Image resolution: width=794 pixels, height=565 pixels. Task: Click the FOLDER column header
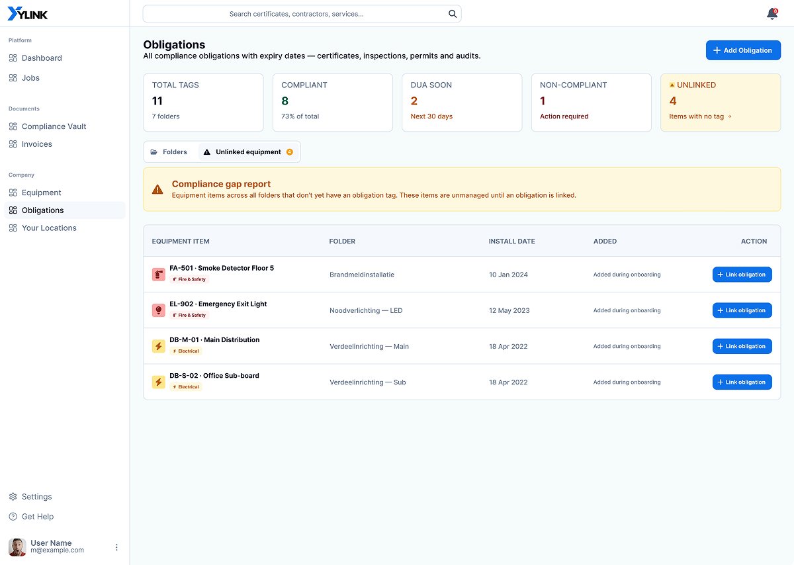[342, 241]
